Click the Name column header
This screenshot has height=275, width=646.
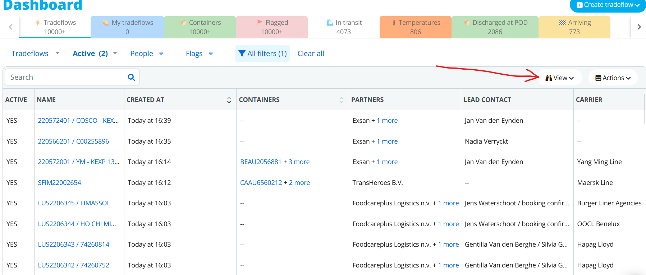point(46,100)
